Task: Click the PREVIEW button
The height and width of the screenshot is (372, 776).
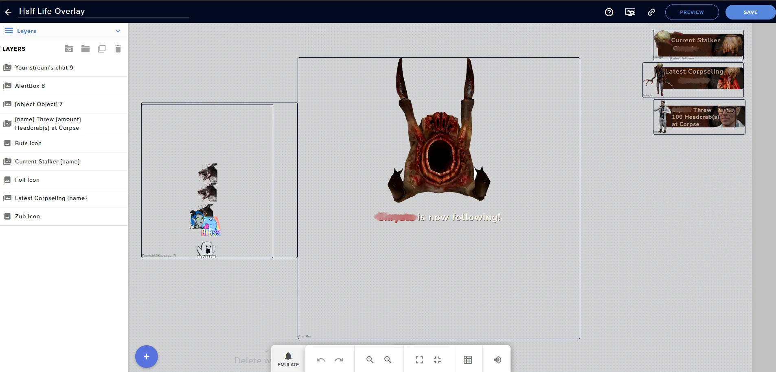Action: tap(692, 12)
